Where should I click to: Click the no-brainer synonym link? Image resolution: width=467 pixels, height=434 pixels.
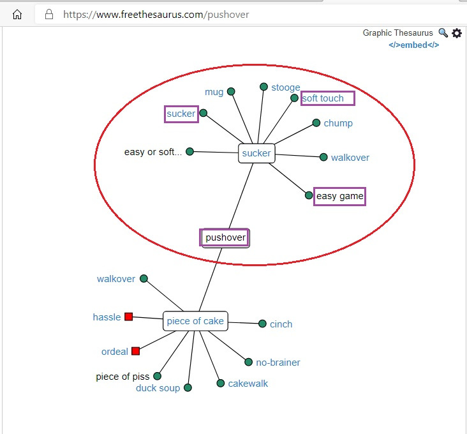pyautogui.click(x=278, y=363)
